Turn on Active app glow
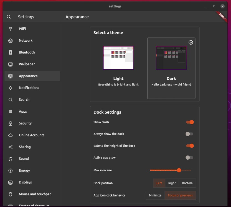 189,158
